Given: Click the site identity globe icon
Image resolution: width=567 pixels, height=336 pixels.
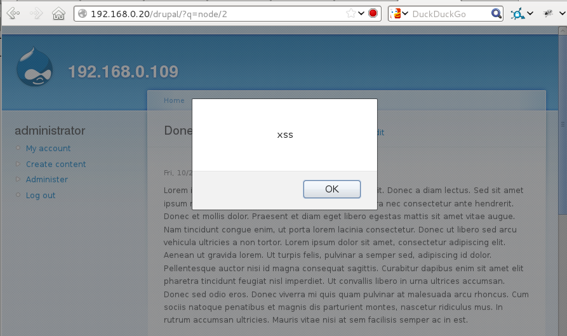Looking at the screenshot, I should [83, 14].
